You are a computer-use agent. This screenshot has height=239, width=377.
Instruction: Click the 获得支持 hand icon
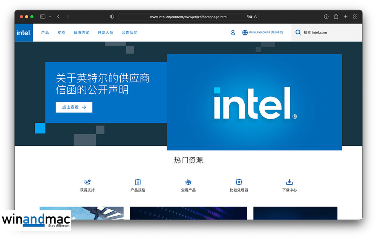pos(87,182)
